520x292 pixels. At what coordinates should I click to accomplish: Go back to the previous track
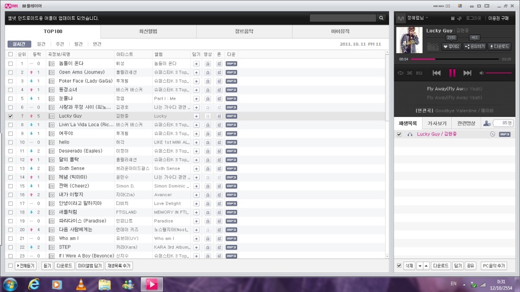point(436,73)
